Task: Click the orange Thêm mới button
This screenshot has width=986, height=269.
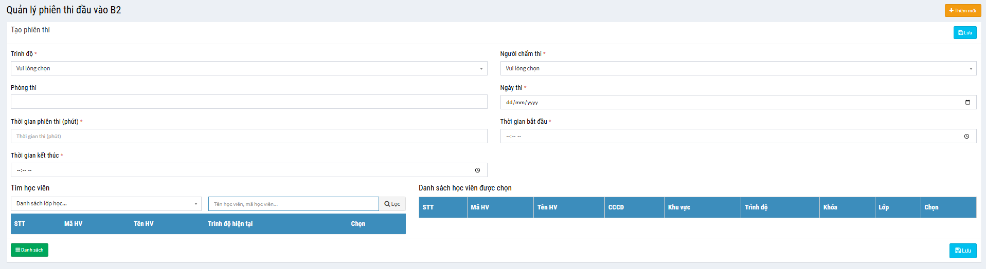Action: [962, 10]
